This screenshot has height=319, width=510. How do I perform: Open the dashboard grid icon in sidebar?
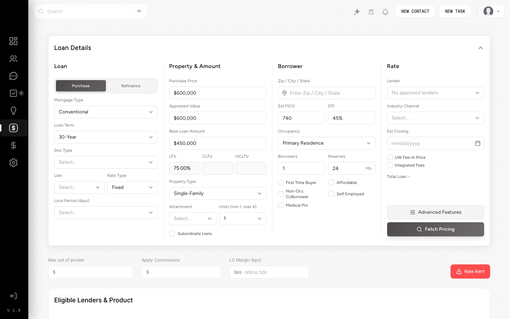pyautogui.click(x=13, y=41)
